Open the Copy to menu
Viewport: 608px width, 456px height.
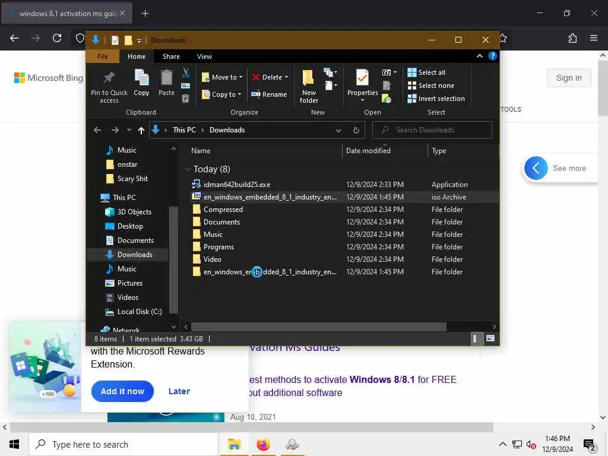pyautogui.click(x=221, y=94)
